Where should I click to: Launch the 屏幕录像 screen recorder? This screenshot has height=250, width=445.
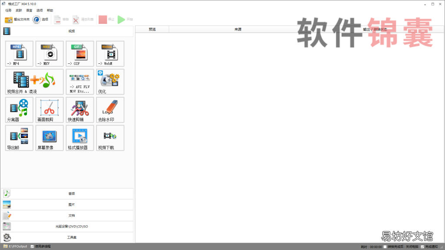tap(50, 138)
